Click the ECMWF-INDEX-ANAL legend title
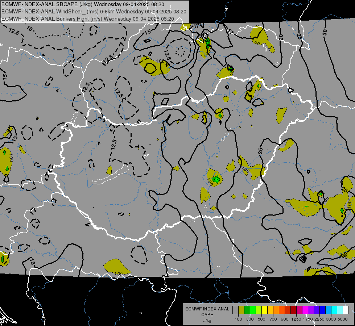Screen dimensions: 355x326 207,309
